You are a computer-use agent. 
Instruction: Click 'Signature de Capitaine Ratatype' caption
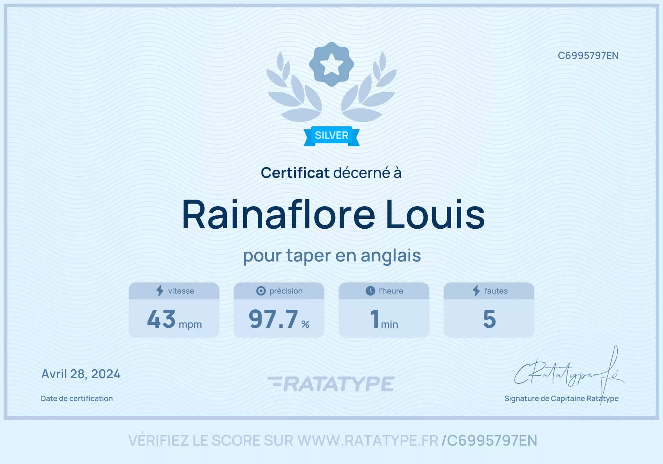(x=561, y=398)
